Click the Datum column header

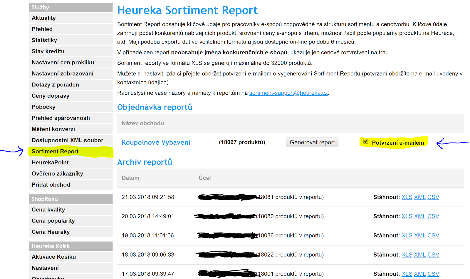pos(130,178)
